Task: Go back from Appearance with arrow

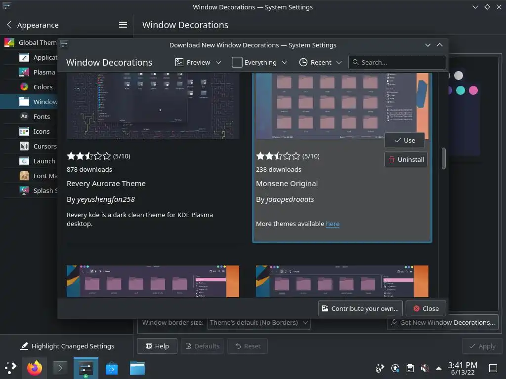Action: tap(9, 25)
